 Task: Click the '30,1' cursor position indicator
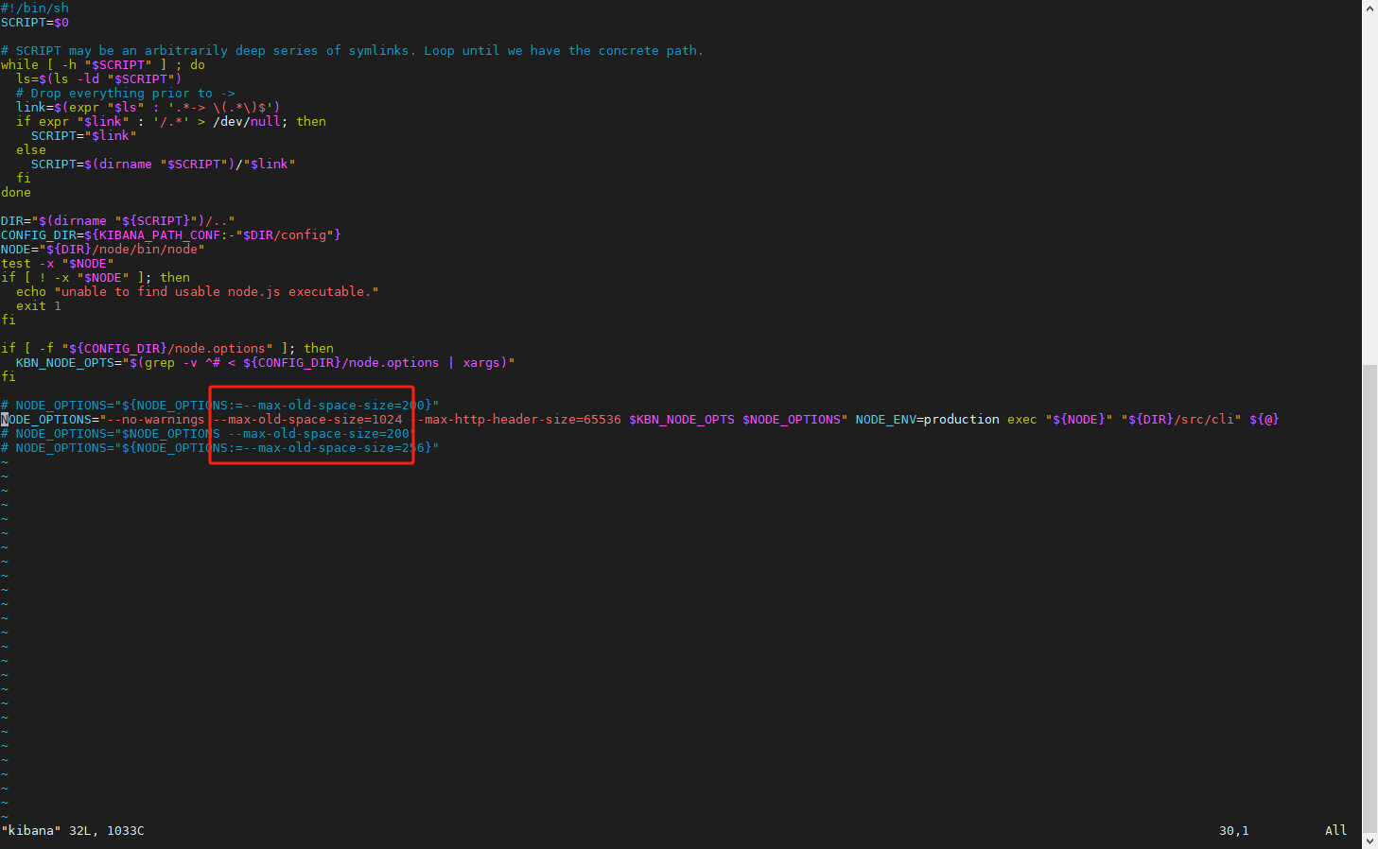tap(1234, 830)
